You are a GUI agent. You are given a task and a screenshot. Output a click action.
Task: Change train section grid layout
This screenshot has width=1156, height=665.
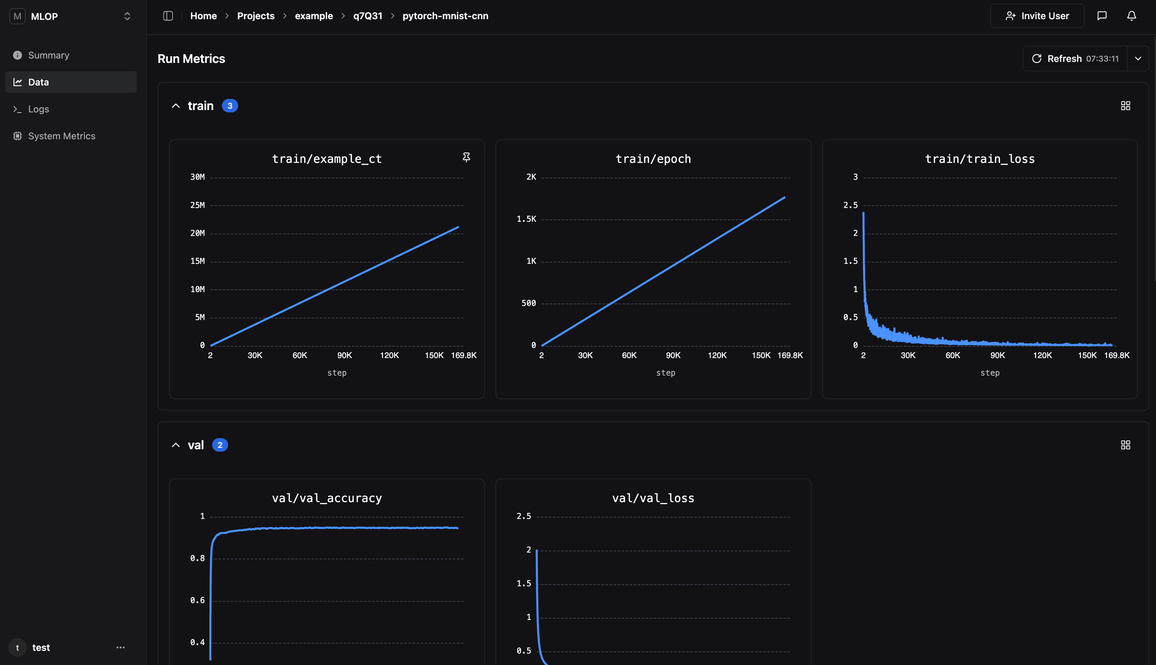point(1125,106)
